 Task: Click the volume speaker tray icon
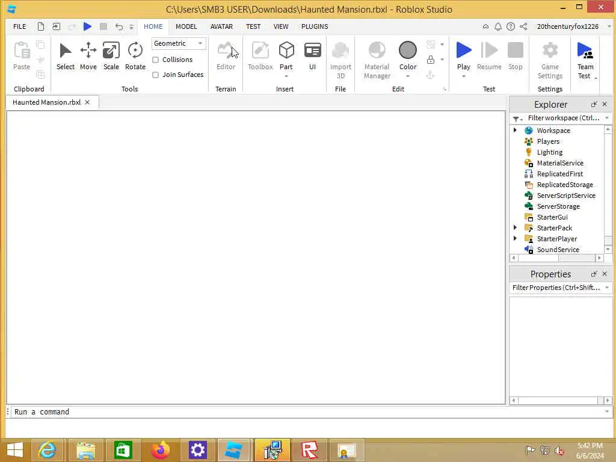pyautogui.click(x=559, y=451)
